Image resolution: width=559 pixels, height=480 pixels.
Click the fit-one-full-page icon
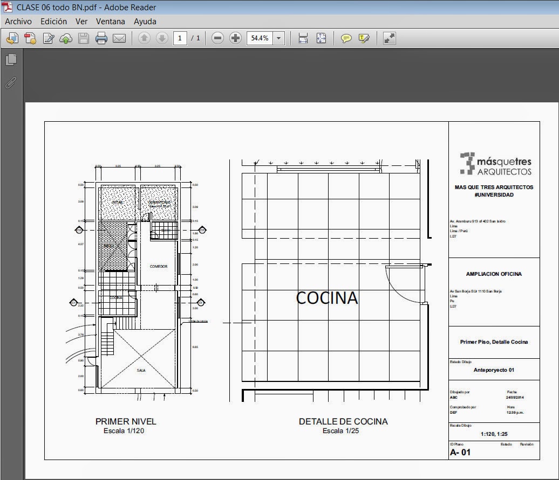point(321,38)
